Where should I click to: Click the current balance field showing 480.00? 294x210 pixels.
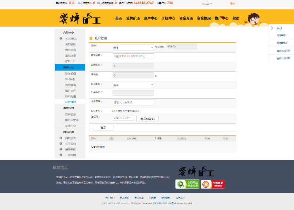pyautogui.click(x=181, y=47)
